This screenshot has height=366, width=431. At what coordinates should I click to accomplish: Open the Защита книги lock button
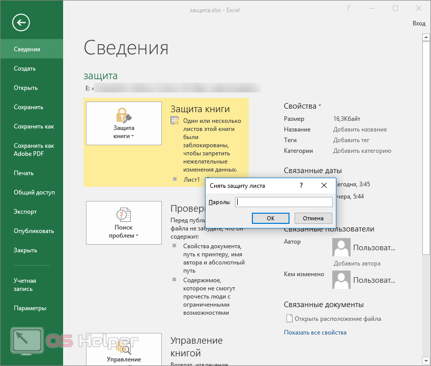pyautogui.click(x=124, y=123)
